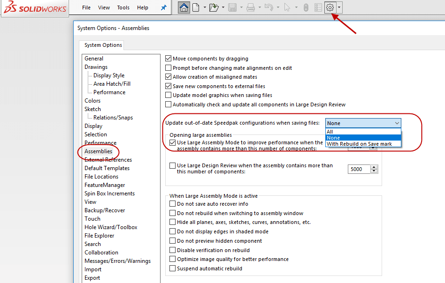Viewport: 445px width, 283px height.
Task: Open the Speedpak update dropdown
Action: [x=363, y=123]
